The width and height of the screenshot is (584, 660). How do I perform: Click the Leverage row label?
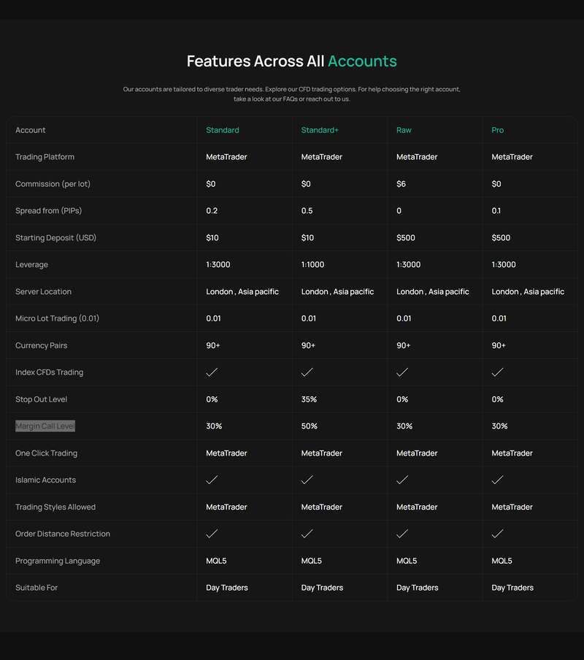point(31,265)
